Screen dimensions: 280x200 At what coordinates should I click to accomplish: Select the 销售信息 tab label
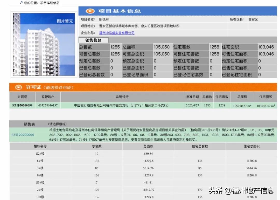click(94, 40)
